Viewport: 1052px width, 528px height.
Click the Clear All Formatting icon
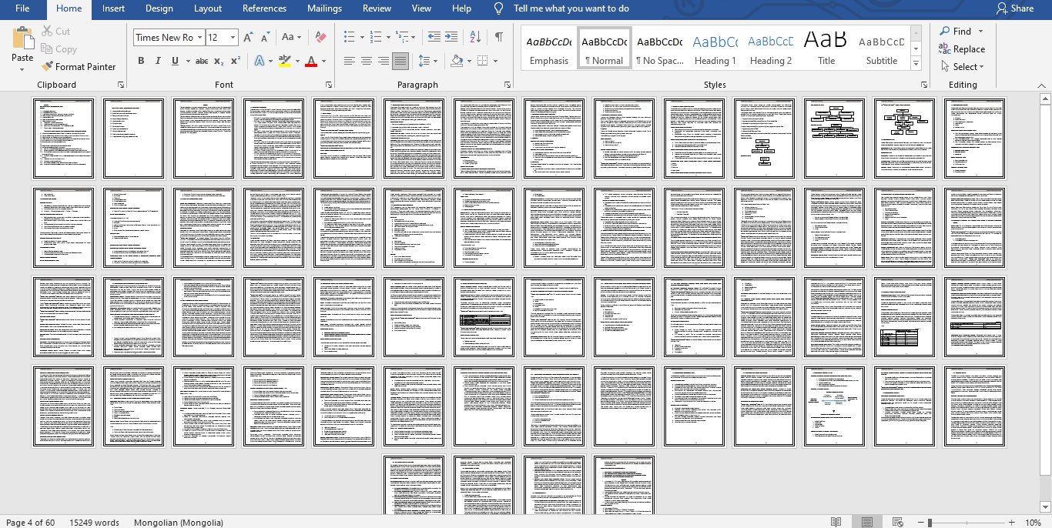321,37
